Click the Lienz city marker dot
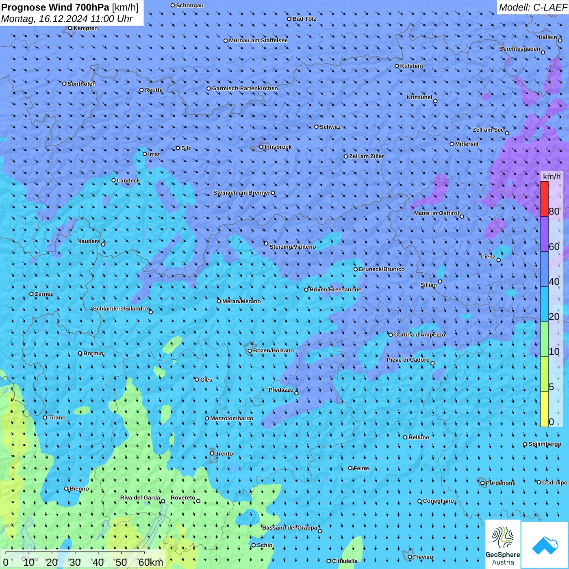This screenshot has width=569, height=569. click(x=499, y=260)
